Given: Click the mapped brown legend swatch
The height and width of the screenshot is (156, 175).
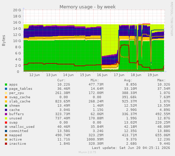Looking at the screenshot, I should 6,135.
